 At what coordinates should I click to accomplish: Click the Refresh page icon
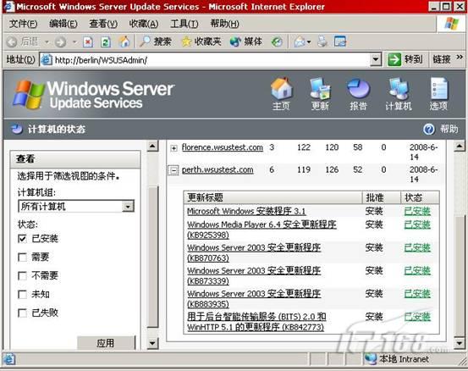point(105,42)
